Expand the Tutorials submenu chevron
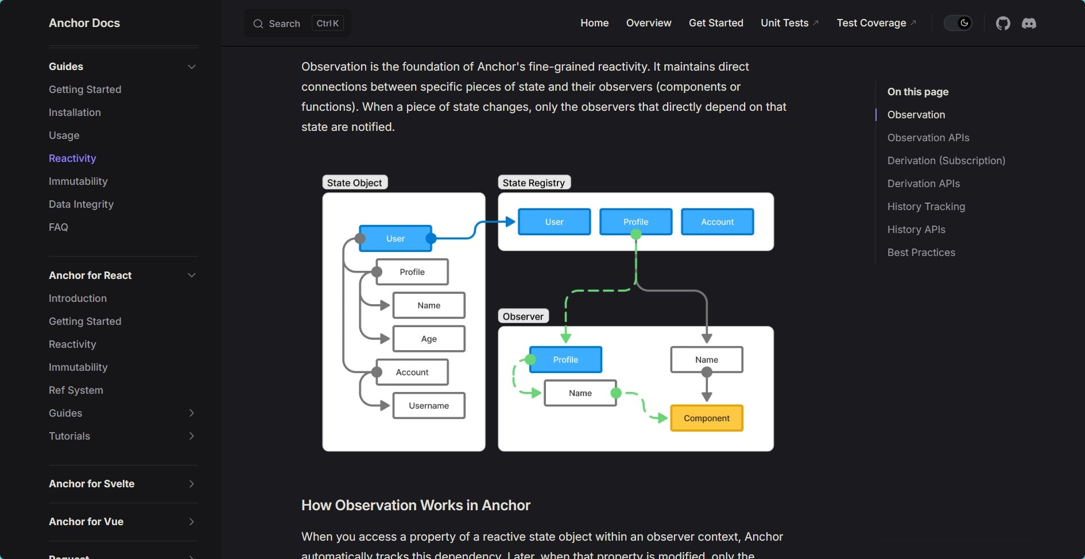This screenshot has height=559, width=1085. pyautogui.click(x=192, y=436)
